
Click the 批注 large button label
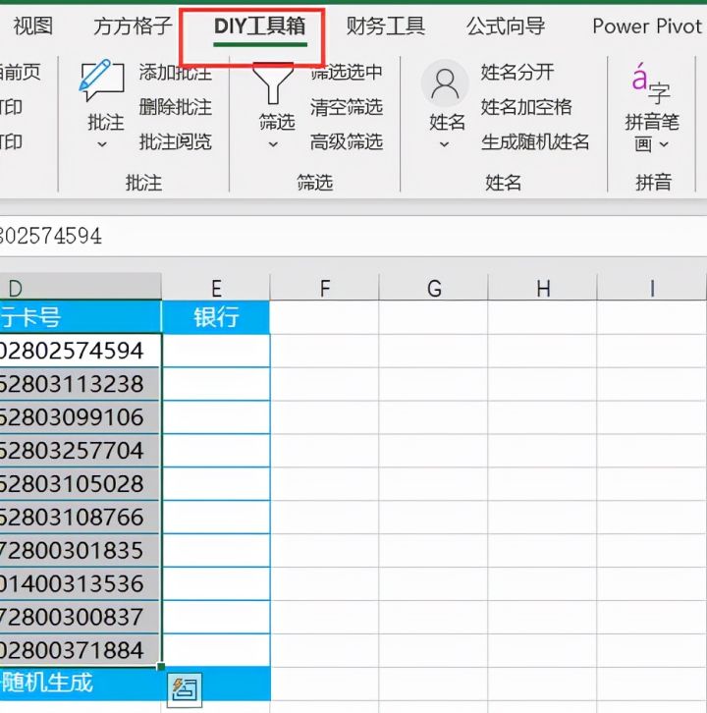pos(105,123)
